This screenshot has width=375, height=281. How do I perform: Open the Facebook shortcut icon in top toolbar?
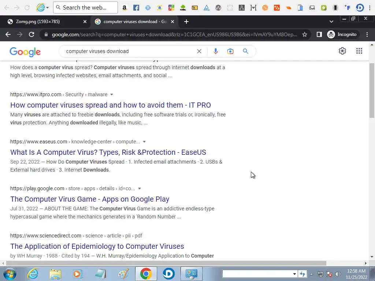click(x=136, y=8)
